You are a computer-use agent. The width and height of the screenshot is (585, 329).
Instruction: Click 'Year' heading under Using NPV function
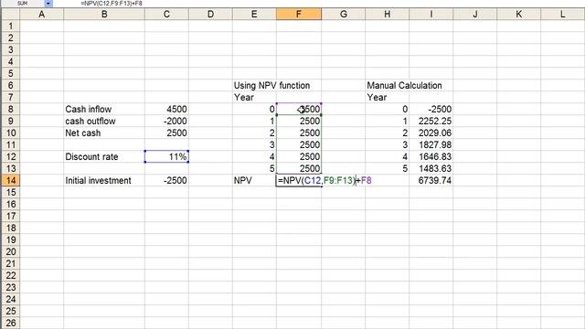coord(244,98)
